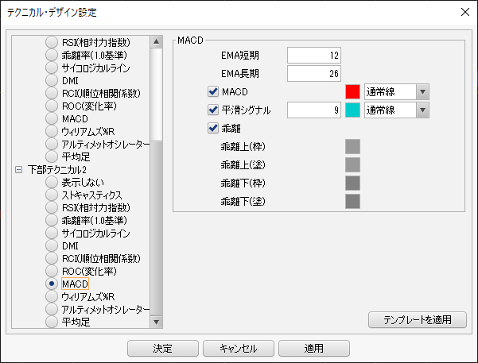Click the 平滑シグナル period field
The image size is (478, 363).
[315, 110]
